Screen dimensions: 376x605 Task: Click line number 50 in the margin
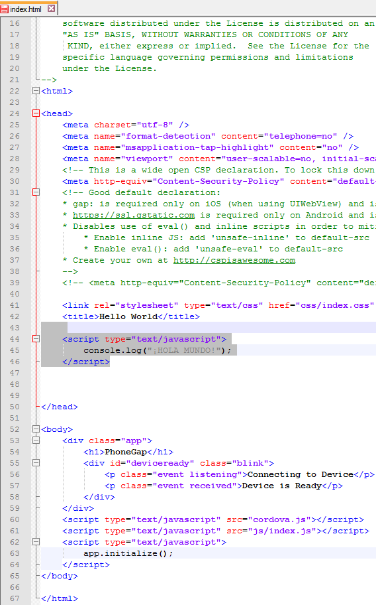pos(15,407)
